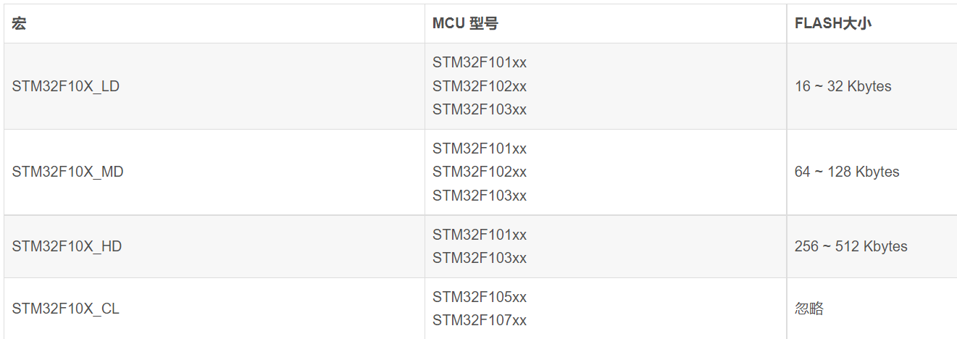Click the 忽略 flash size cell

pyautogui.click(x=872, y=309)
